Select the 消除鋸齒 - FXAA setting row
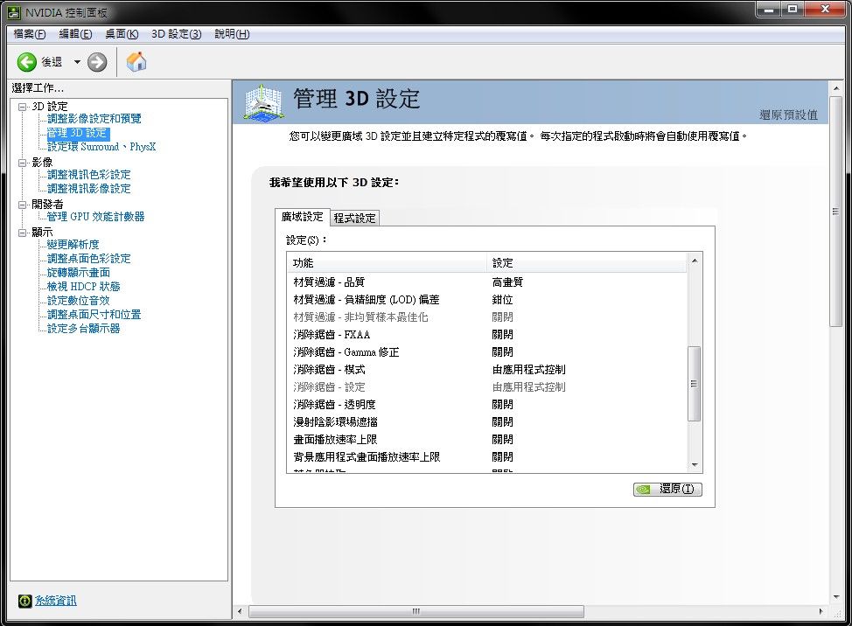The width and height of the screenshot is (852, 626). pyautogui.click(x=331, y=334)
